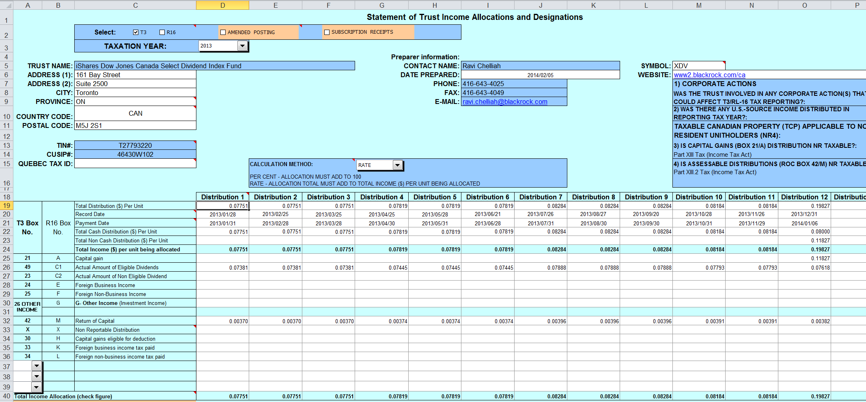Select Payment Date cell 2014/01/06
This screenshot has width=866, height=402.
coord(804,223)
